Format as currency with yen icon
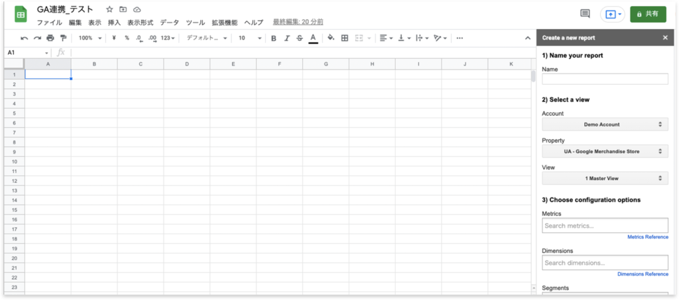The height and width of the screenshot is (300, 679). [x=115, y=38]
